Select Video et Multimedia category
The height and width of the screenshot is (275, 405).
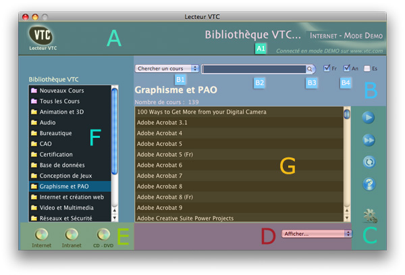tap(70, 207)
